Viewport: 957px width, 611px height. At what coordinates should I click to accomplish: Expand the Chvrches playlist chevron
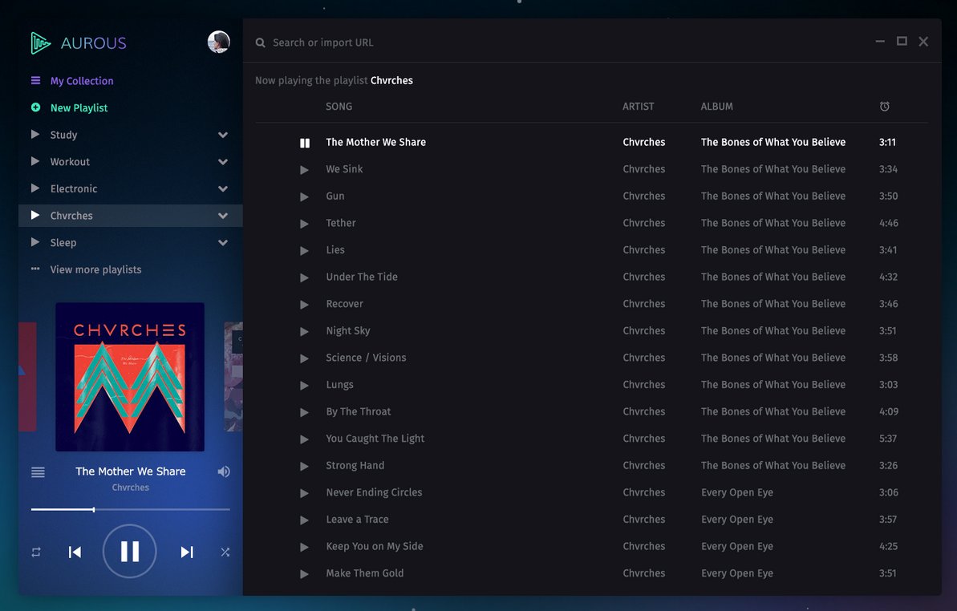pyautogui.click(x=223, y=215)
